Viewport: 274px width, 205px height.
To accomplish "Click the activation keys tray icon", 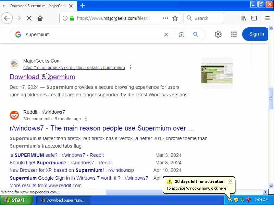I will point(229,200).
